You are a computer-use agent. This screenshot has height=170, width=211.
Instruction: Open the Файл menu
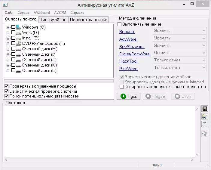pos(9,13)
